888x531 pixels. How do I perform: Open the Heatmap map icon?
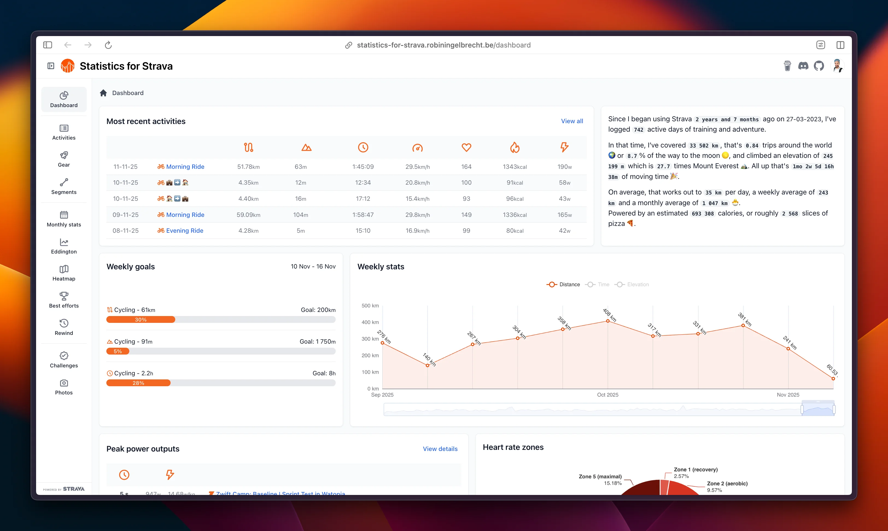point(64,269)
